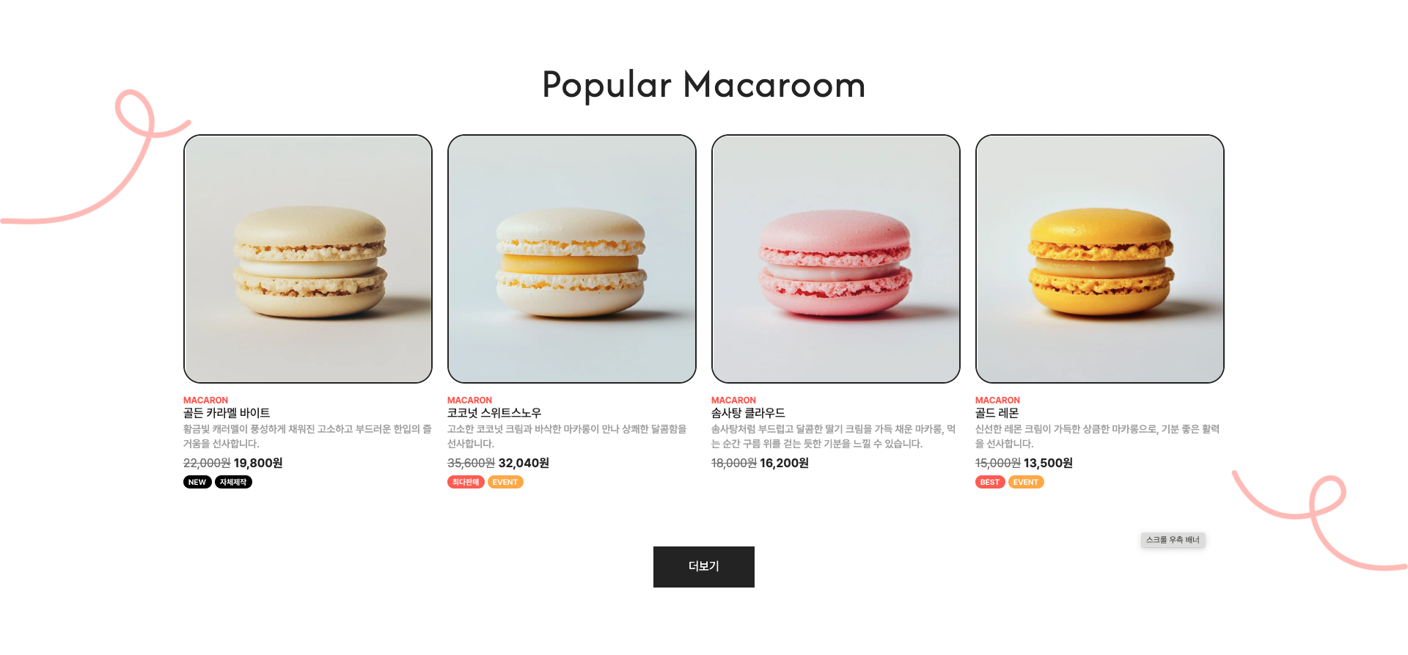Click the 자체제작 badge

coord(233,482)
